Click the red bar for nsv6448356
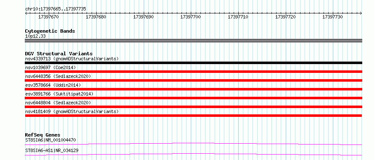The width and height of the screenshot is (374, 160). point(193,80)
